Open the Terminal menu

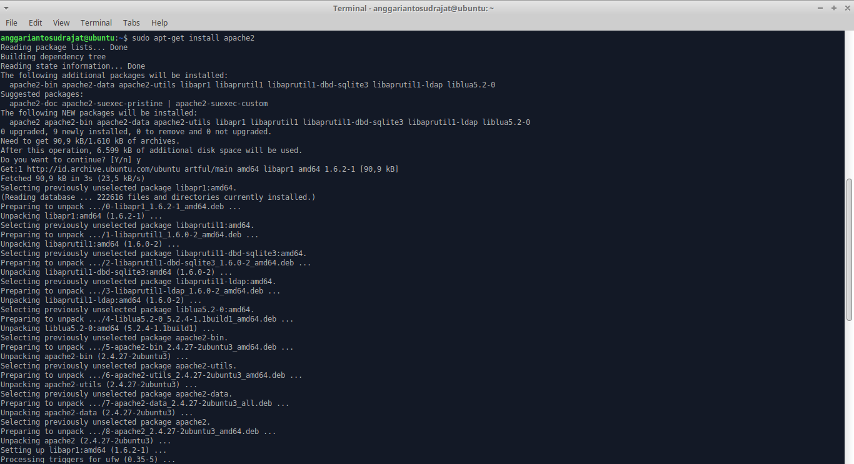click(x=96, y=22)
